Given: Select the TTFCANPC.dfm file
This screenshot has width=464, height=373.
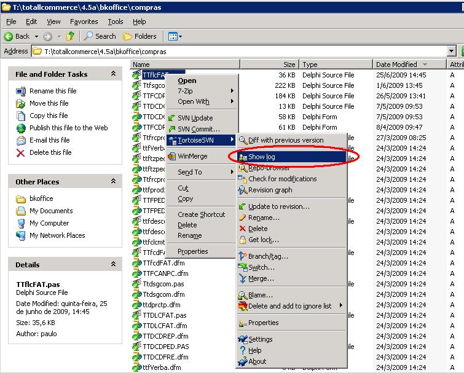Looking at the screenshot, I should pos(165,273).
